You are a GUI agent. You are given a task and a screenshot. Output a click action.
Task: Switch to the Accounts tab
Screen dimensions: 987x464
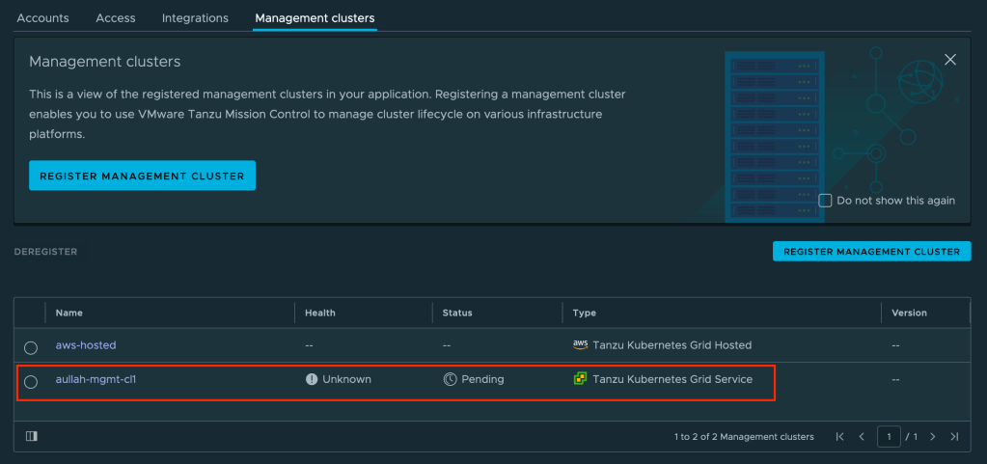pyautogui.click(x=42, y=18)
